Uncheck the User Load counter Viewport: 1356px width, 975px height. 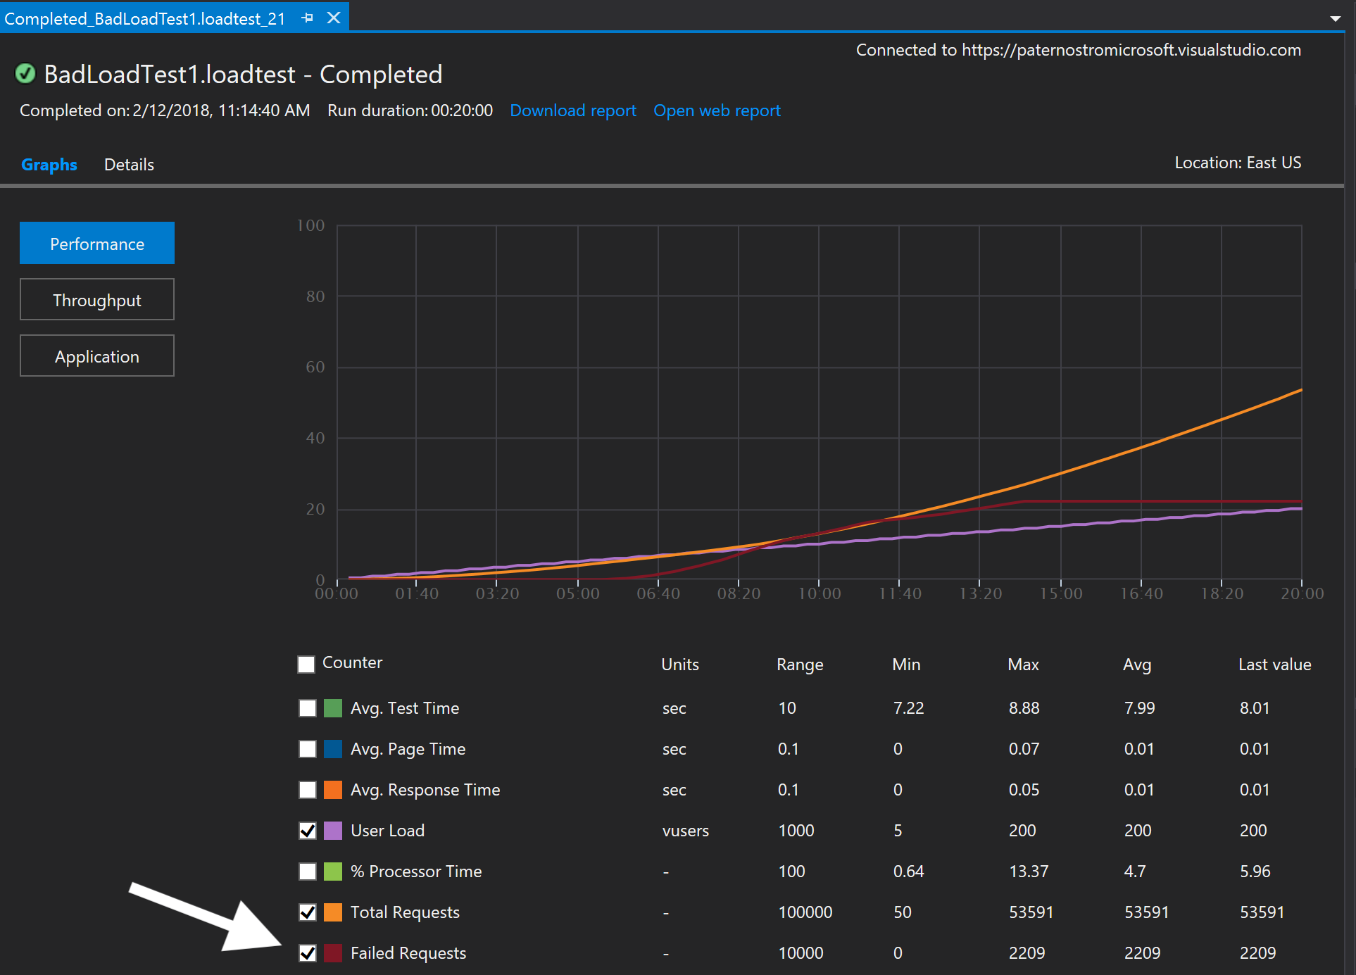[x=308, y=831]
